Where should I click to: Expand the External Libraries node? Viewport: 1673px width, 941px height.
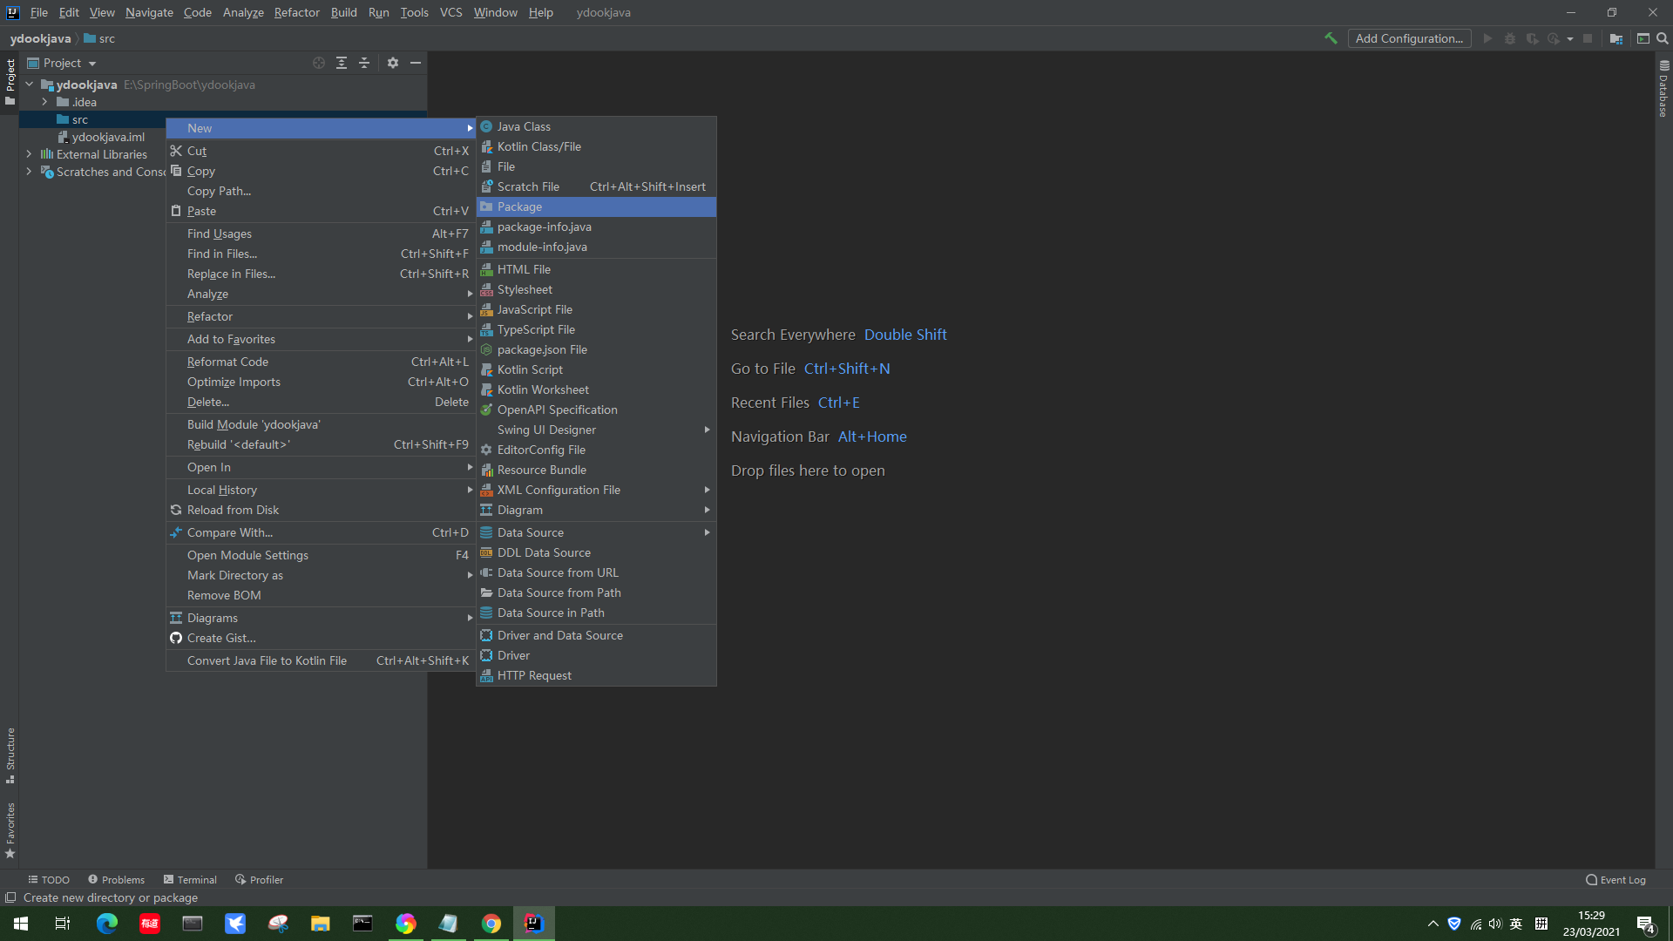point(29,154)
